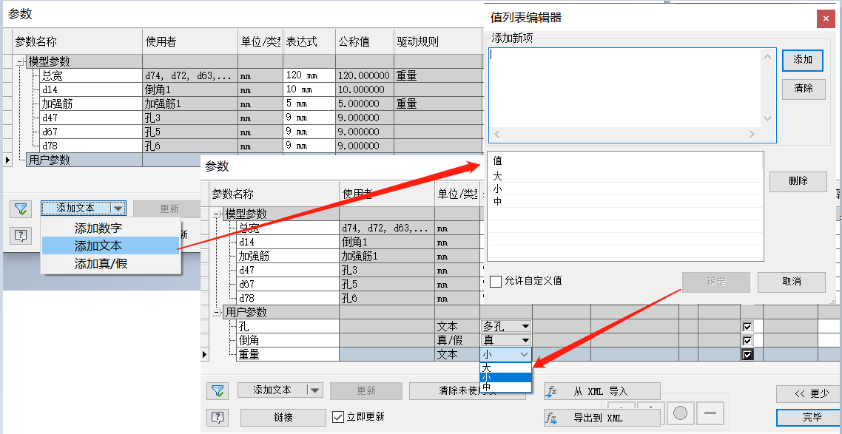The height and width of the screenshot is (434, 842).
Task: Click 5 mm expression cell of 加强筋
Action: click(309, 104)
